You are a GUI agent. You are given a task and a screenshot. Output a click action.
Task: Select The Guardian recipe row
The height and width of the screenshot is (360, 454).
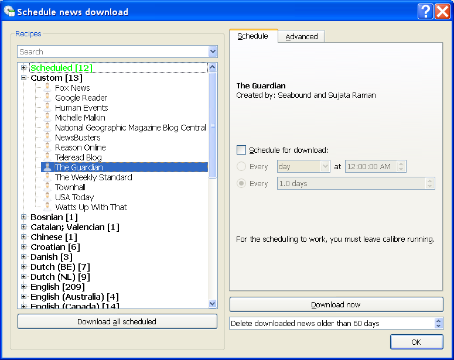point(125,167)
